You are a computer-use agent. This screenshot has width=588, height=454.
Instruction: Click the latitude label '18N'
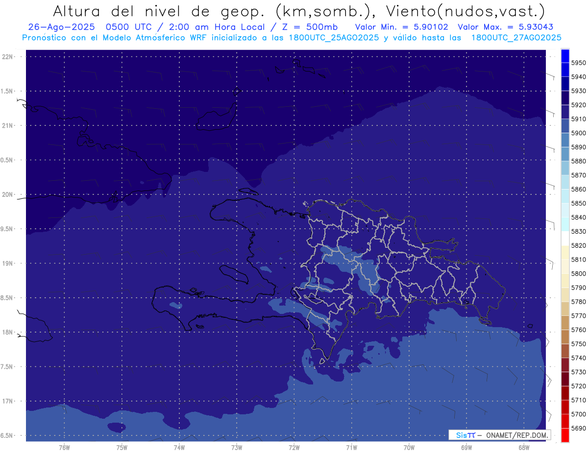[x=8, y=333]
